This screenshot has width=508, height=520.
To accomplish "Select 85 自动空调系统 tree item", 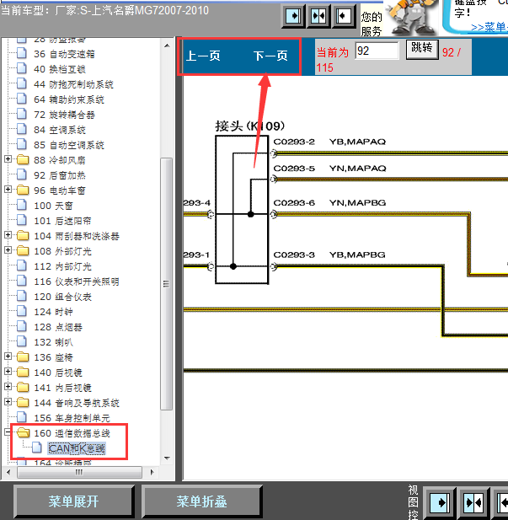I will 69,145.
